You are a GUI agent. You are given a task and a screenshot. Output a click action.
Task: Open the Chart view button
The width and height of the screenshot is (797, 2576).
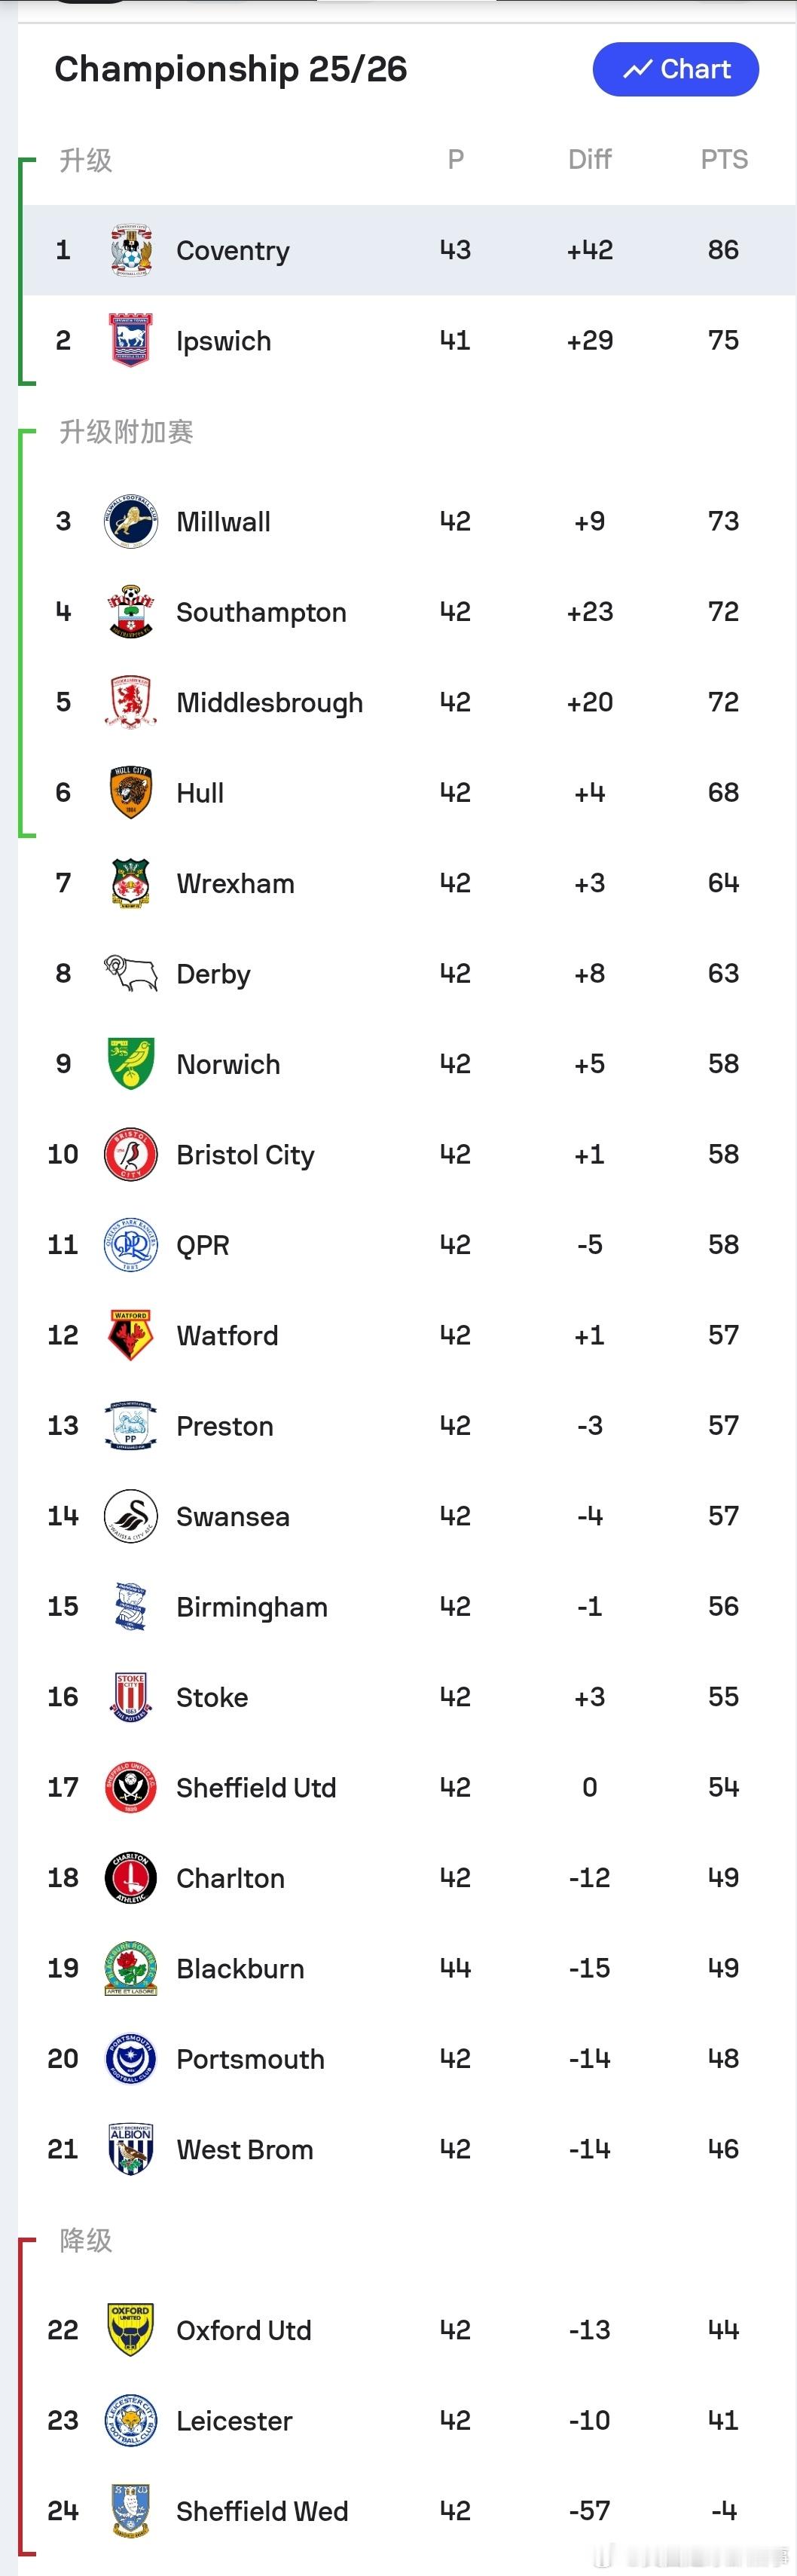click(x=676, y=69)
